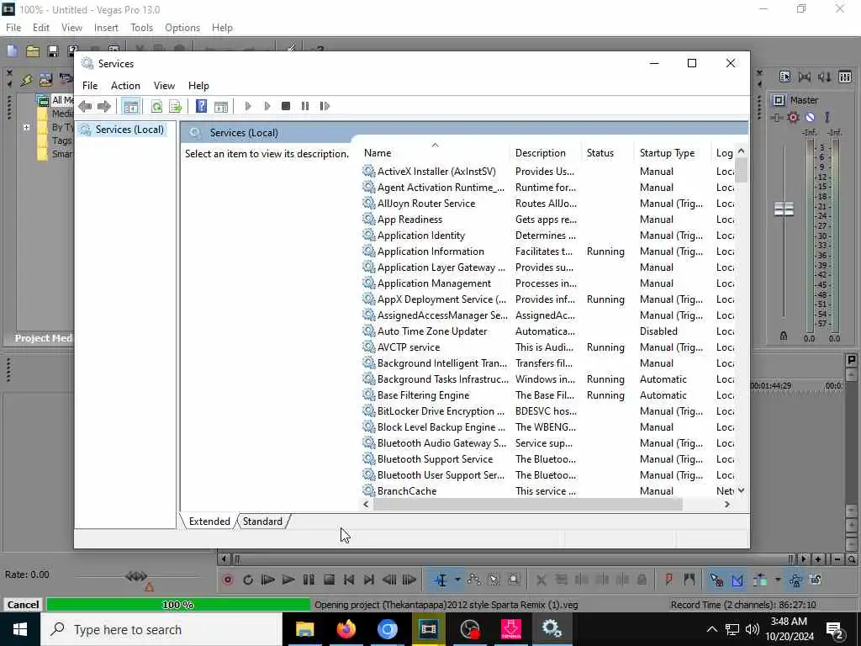Toggle Show/Hide Console Tree icon in Services
This screenshot has width=861, height=646.
pyautogui.click(x=130, y=106)
